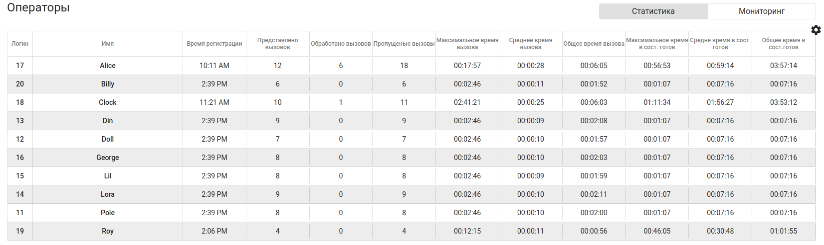Open the table settings gear icon
Viewport: 824px width, 245px height.
(x=816, y=30)
